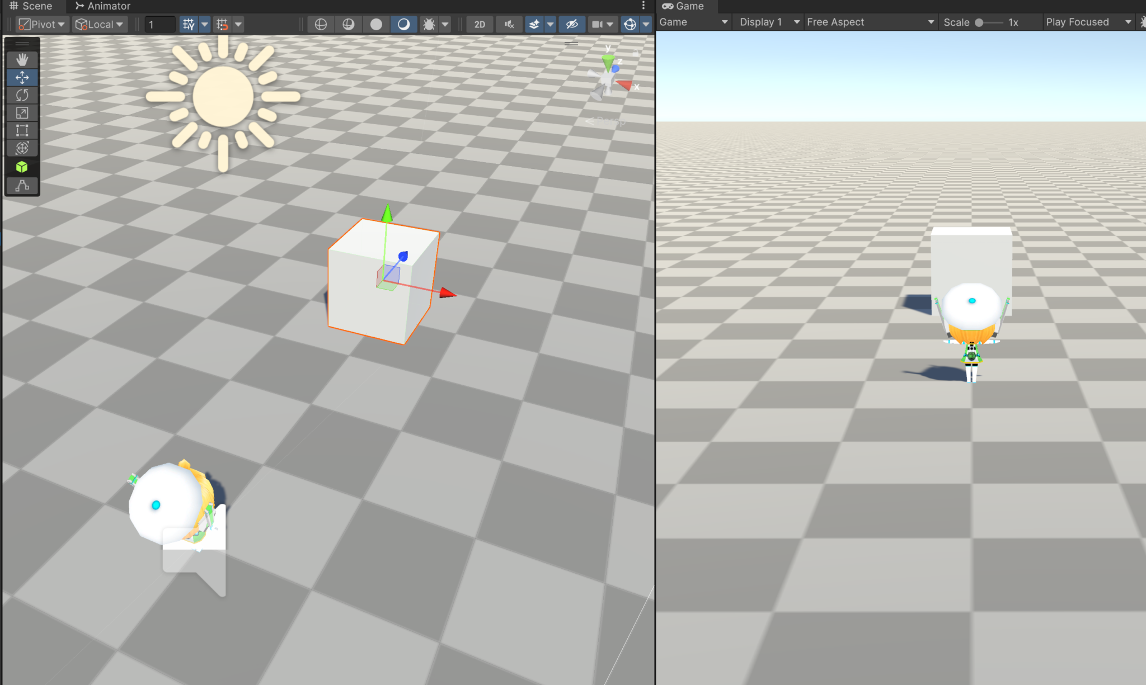Select the Rect Transform tool
Screen dimensions: 1146x685
click(x=22, y=130)
